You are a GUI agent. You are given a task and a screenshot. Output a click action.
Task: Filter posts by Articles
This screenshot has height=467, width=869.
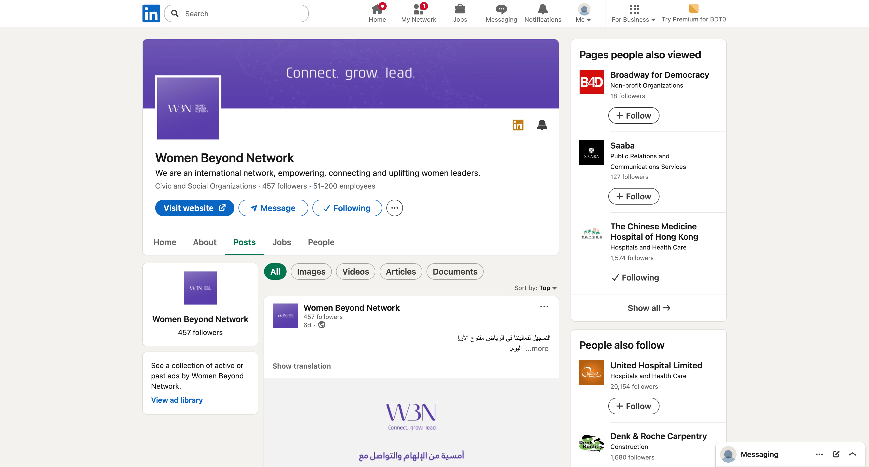[401, 271]
